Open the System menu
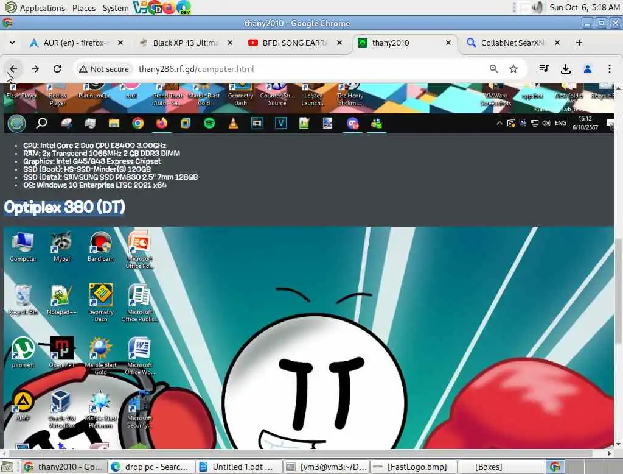 [x=115, y=7]
